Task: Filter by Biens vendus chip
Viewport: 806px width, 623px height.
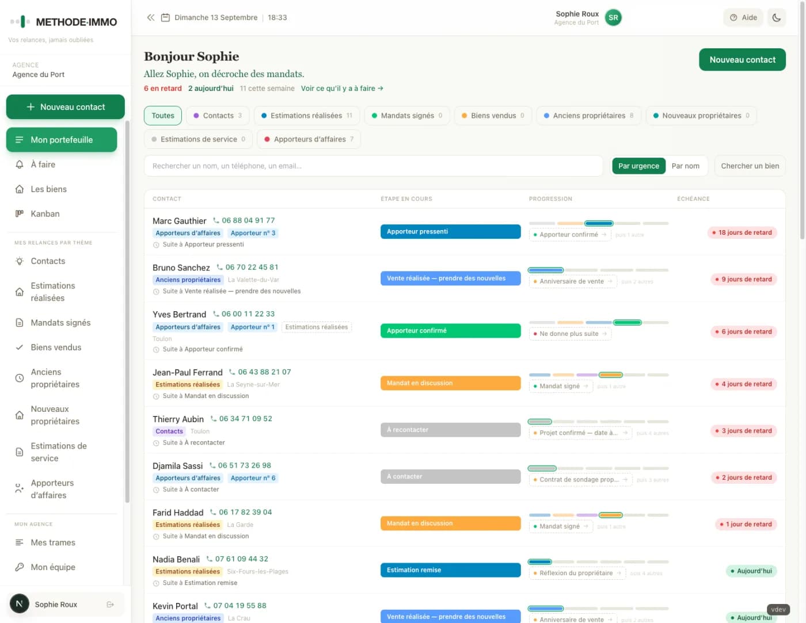Action: pos(493,116)
